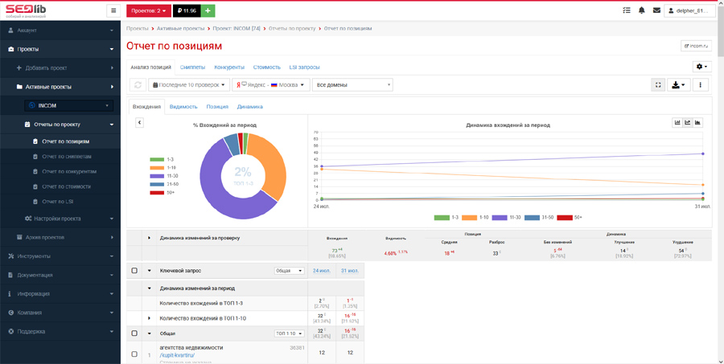Open the INCOM project selector in sidebar
The image size is (724, 364).
coord(69,105)
